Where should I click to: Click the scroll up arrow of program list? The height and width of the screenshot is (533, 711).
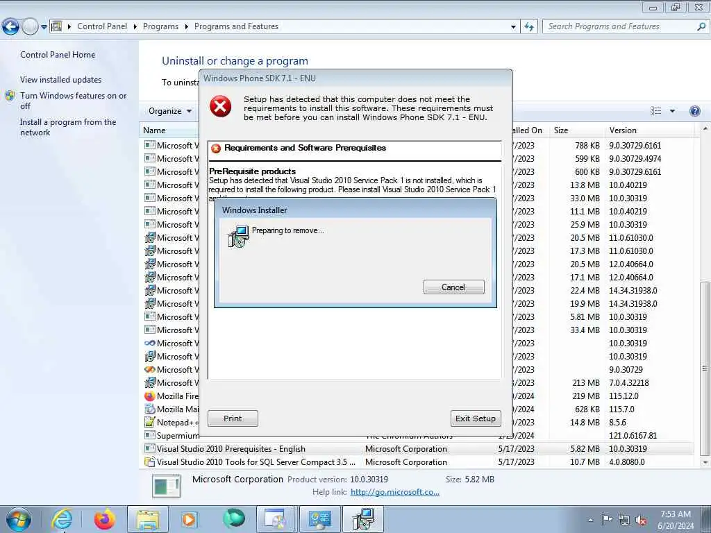[x=705, y=128]
